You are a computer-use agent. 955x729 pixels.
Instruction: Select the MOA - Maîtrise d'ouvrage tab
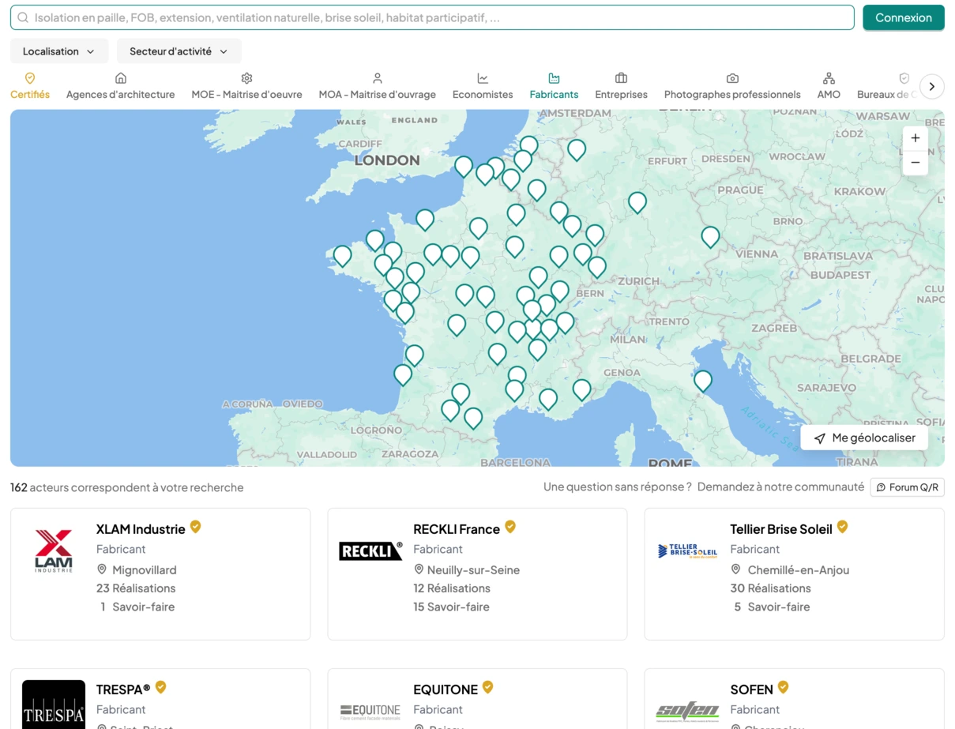378,86
